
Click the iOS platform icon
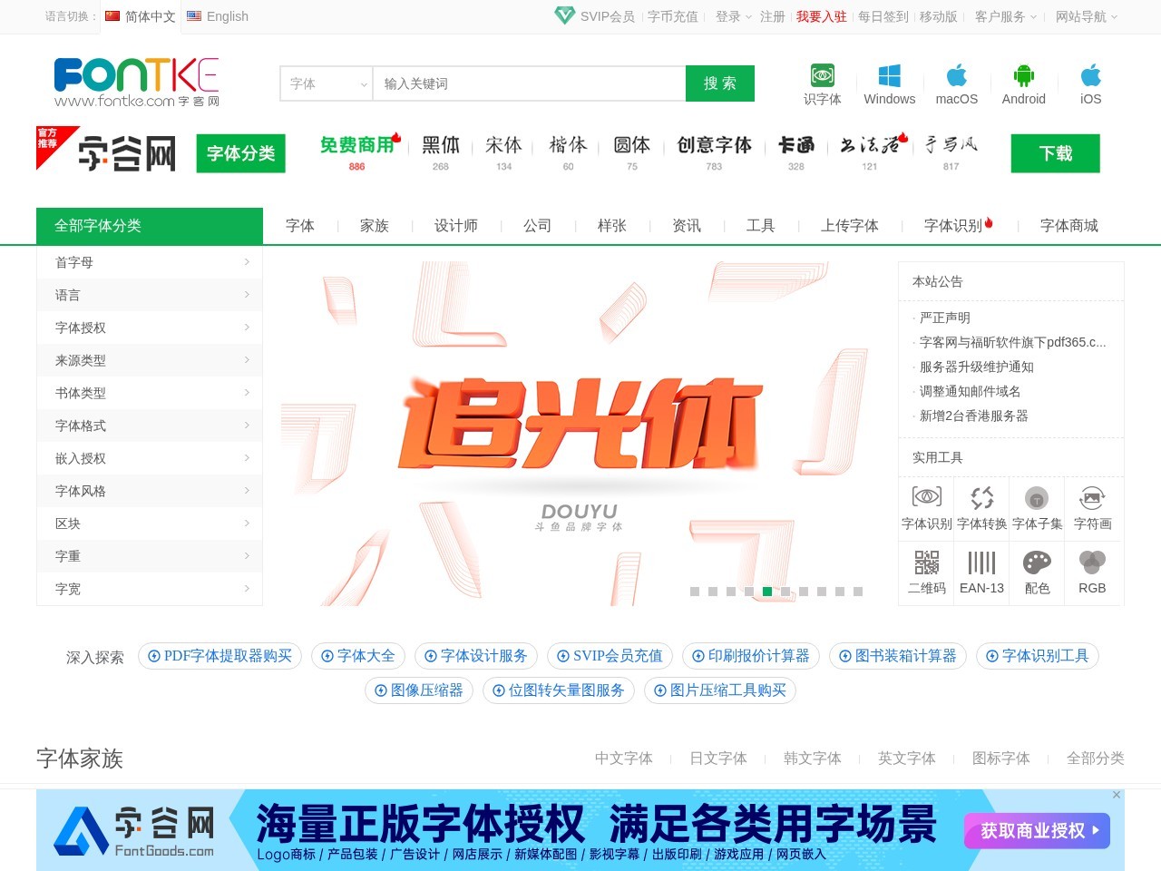[1090, 76]
